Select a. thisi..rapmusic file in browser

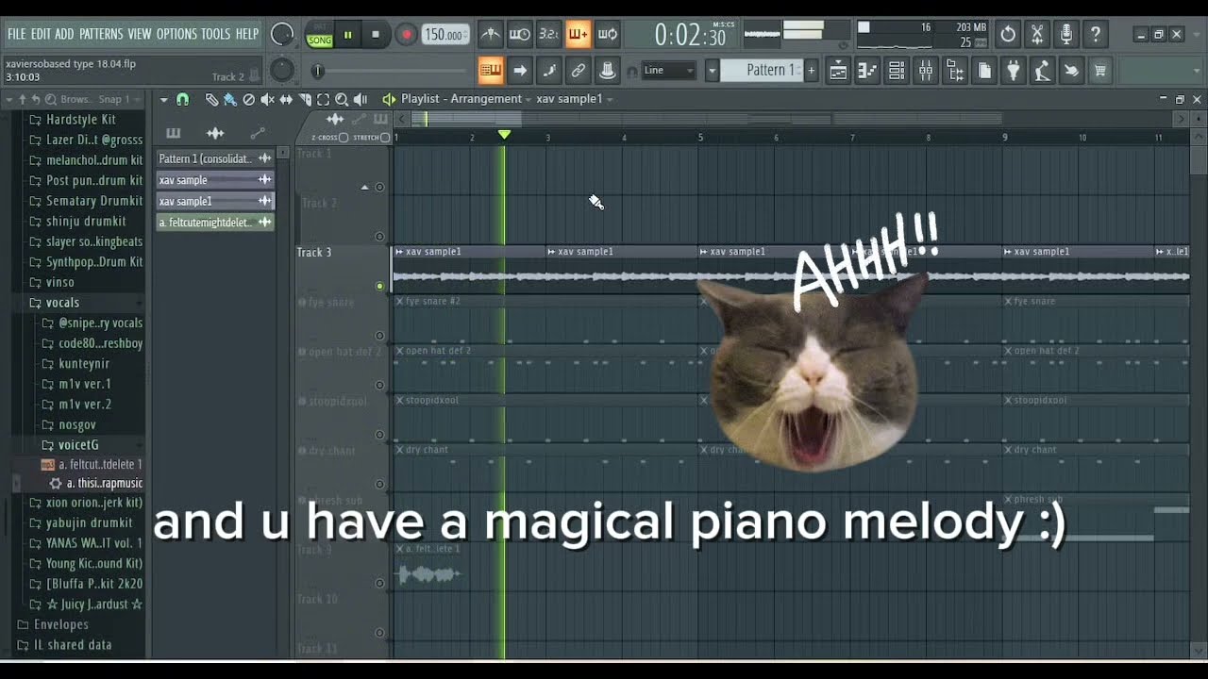pos(104,484)
